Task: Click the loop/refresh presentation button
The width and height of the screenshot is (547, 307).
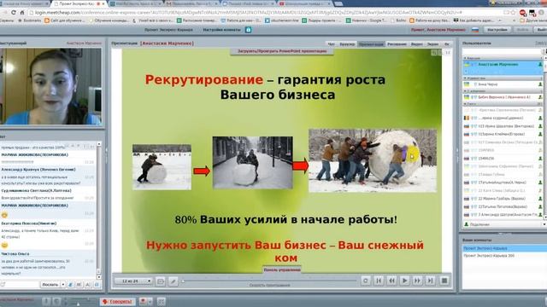Action: pos(365,281)
